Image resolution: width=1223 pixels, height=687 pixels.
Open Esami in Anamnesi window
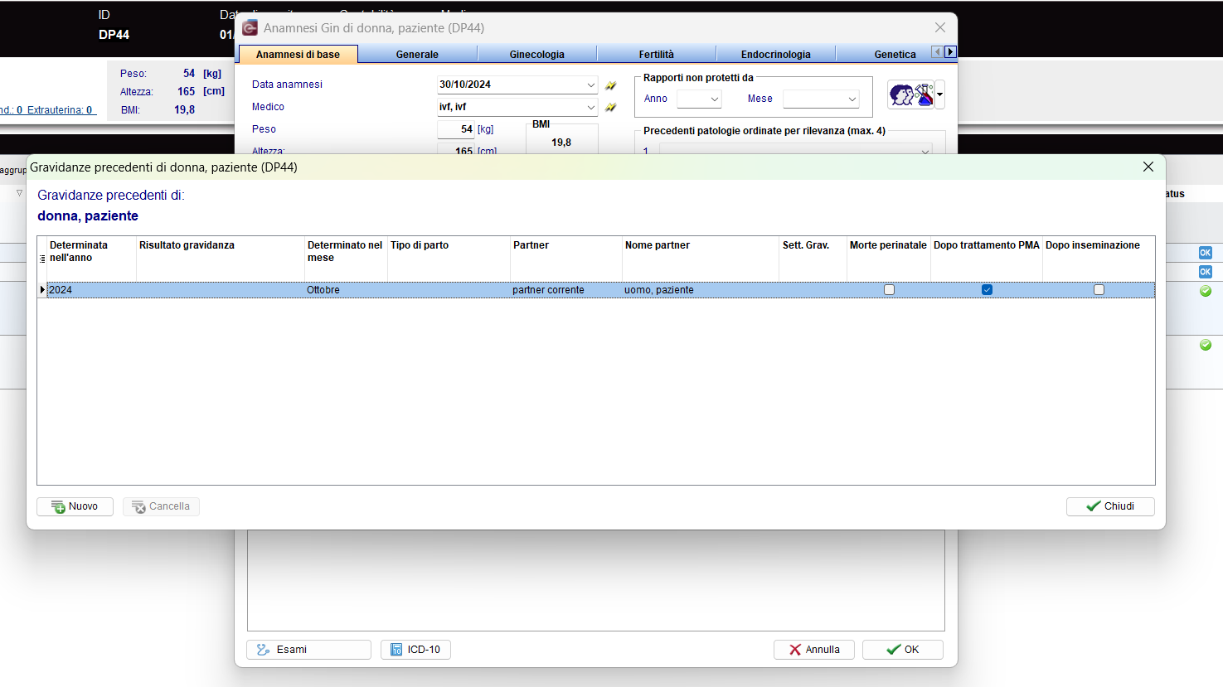click(x=308, y=650)
